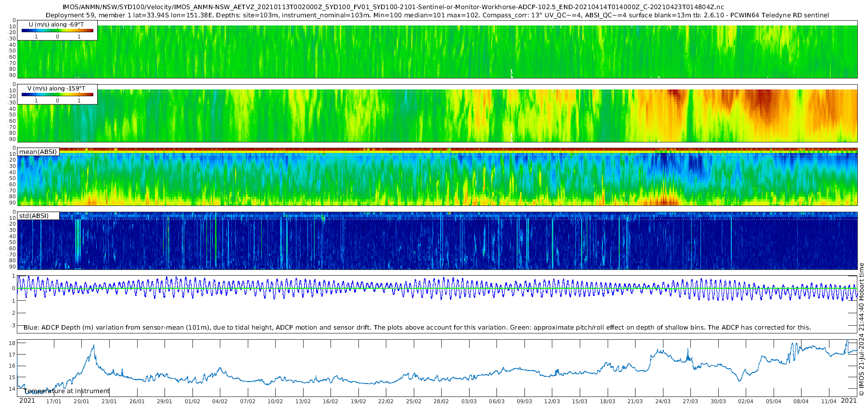Click the file path title at top
The image size is (866, 409).
pyautogui.click(x=393, y=7)
